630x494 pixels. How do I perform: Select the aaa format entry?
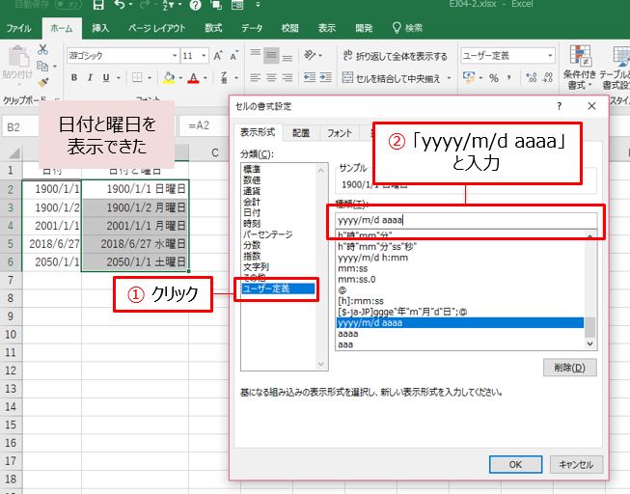click(345, 344)
